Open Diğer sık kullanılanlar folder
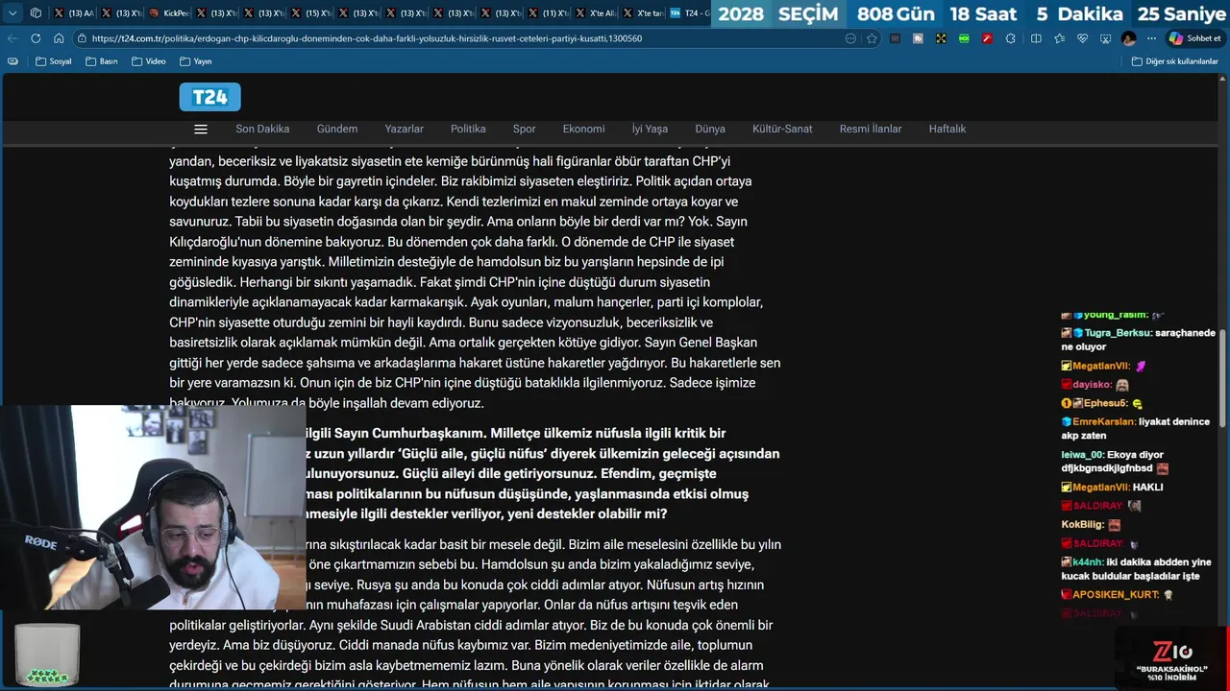This screenshot has height=691, width=1230. click(1174, 61)
